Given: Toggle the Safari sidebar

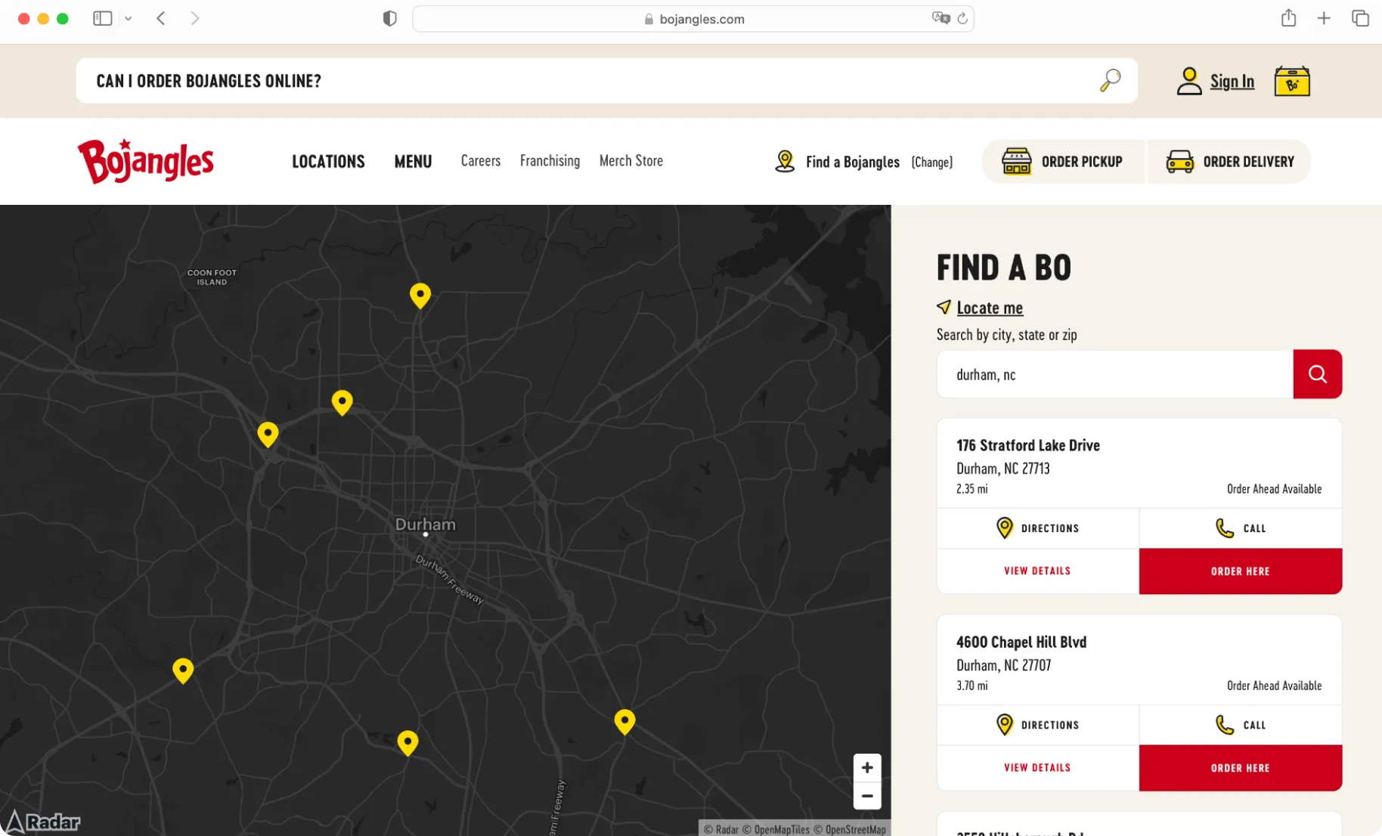Looking at the screenshot, I should 103,18.
